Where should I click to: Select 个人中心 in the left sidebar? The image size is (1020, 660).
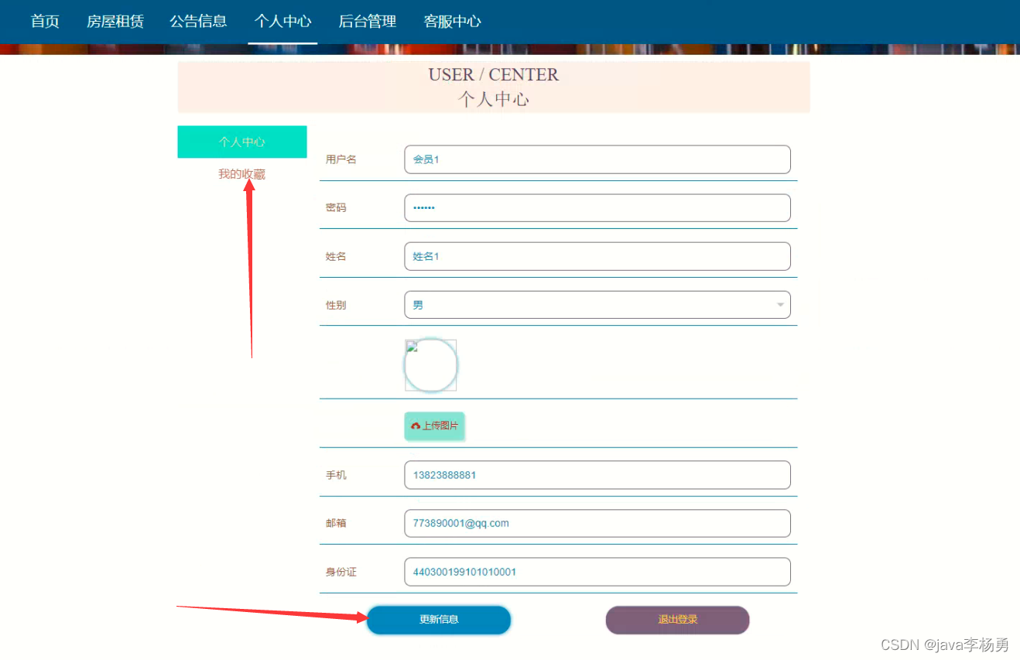(x=242, y=142)
